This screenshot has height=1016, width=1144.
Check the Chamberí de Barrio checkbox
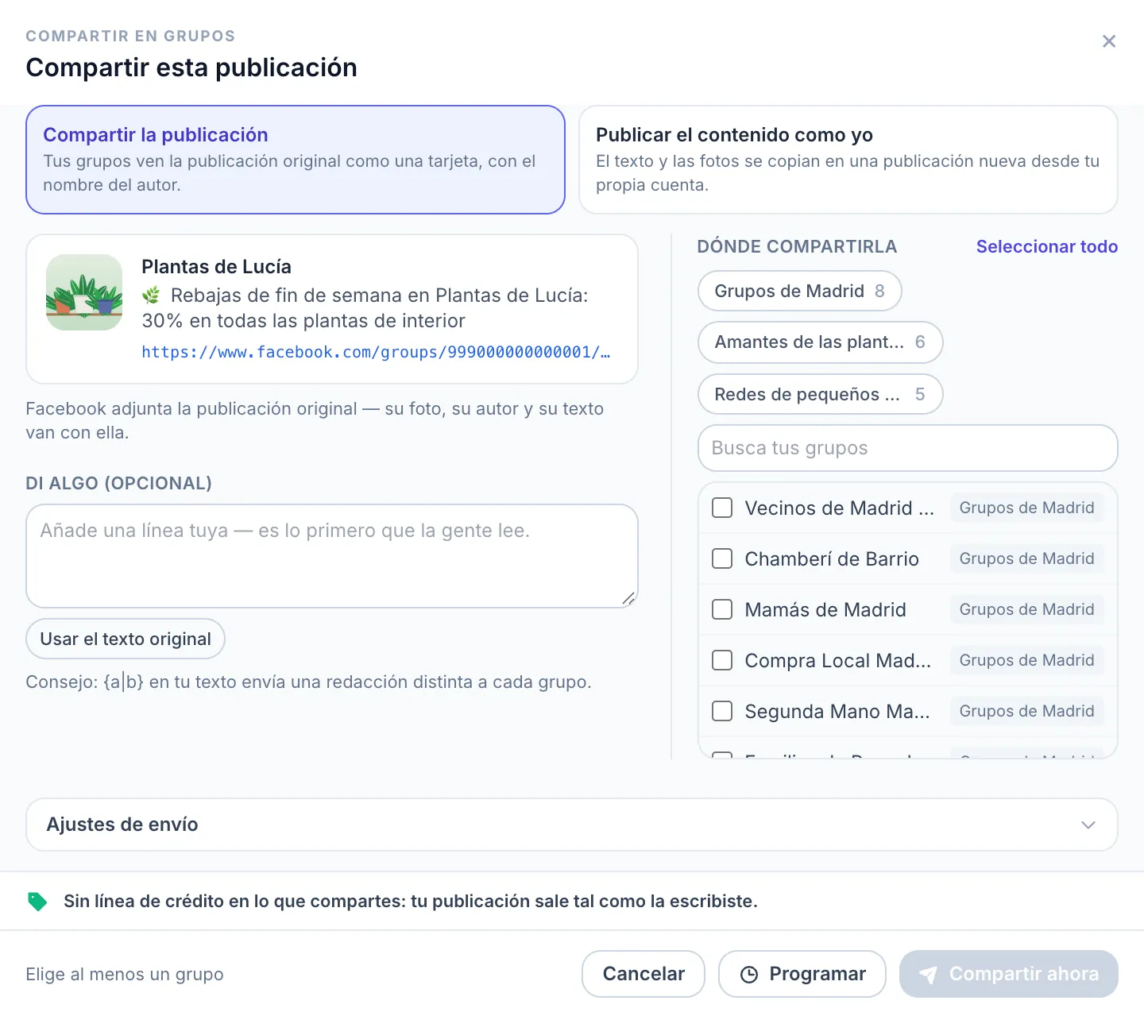pyautogui.click(x=722, y=558)
